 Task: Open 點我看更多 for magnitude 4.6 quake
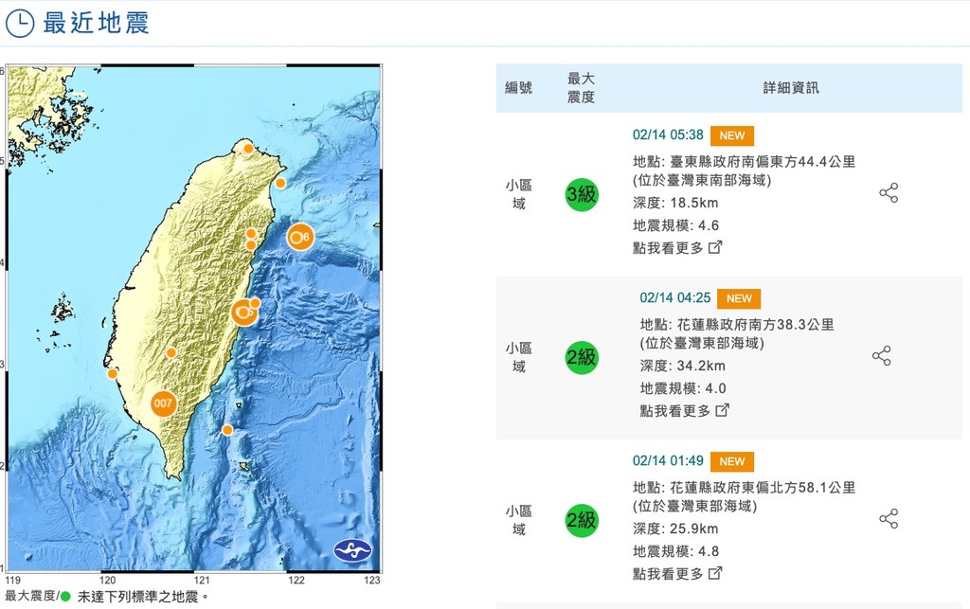pos(676,248)
